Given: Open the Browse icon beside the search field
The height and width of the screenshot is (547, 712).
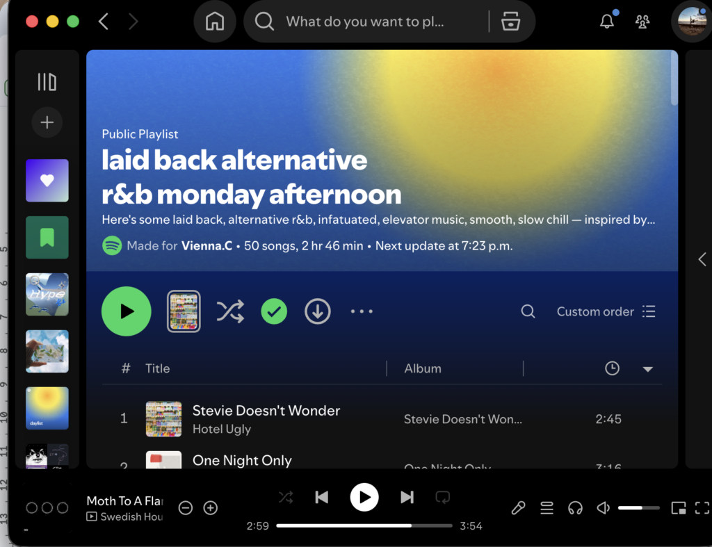Looking at the screenshot, I should [x=510, y=22].
